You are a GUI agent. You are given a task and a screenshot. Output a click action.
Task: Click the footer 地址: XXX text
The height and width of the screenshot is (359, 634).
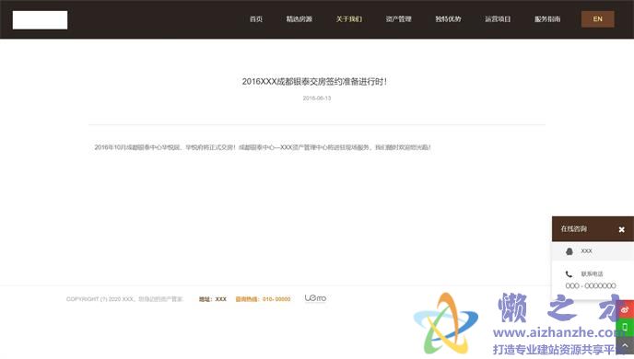[213, 299]
